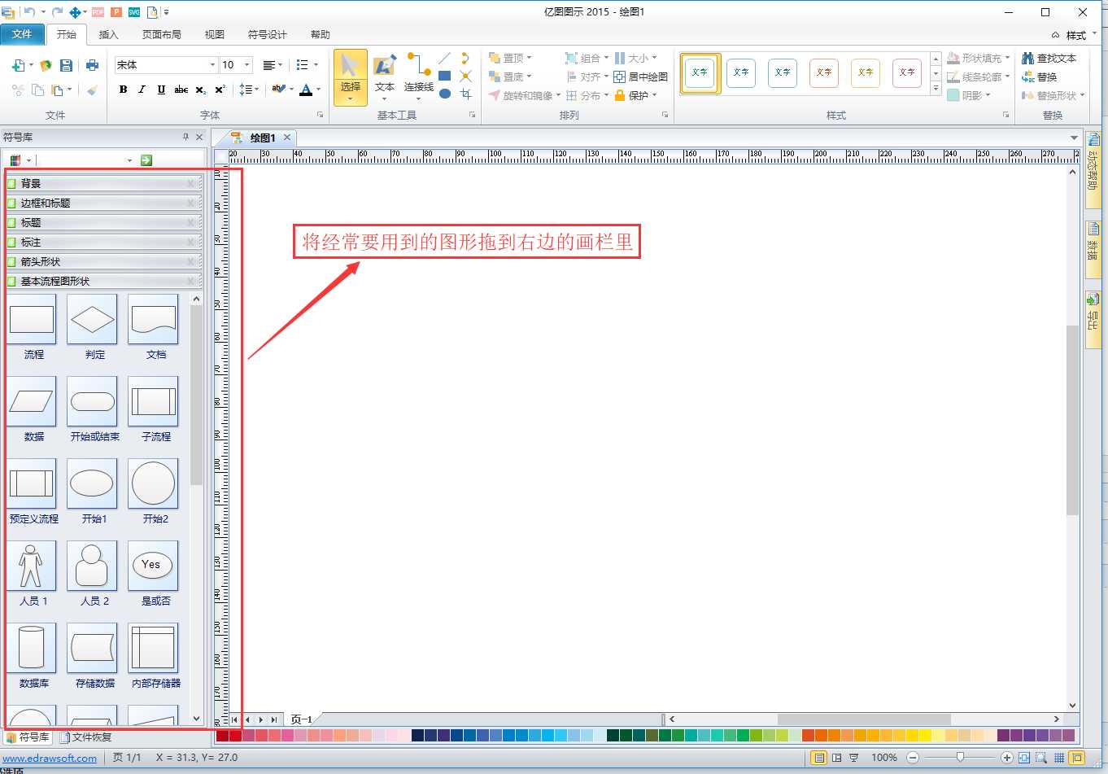This screenshot has width=1108, height=774.
Task: Click the page tab 页-1
Action: (302, 719)
